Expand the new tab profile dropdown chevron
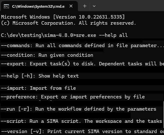The height and width of the screenshot is (135, 164). (94, 6)
